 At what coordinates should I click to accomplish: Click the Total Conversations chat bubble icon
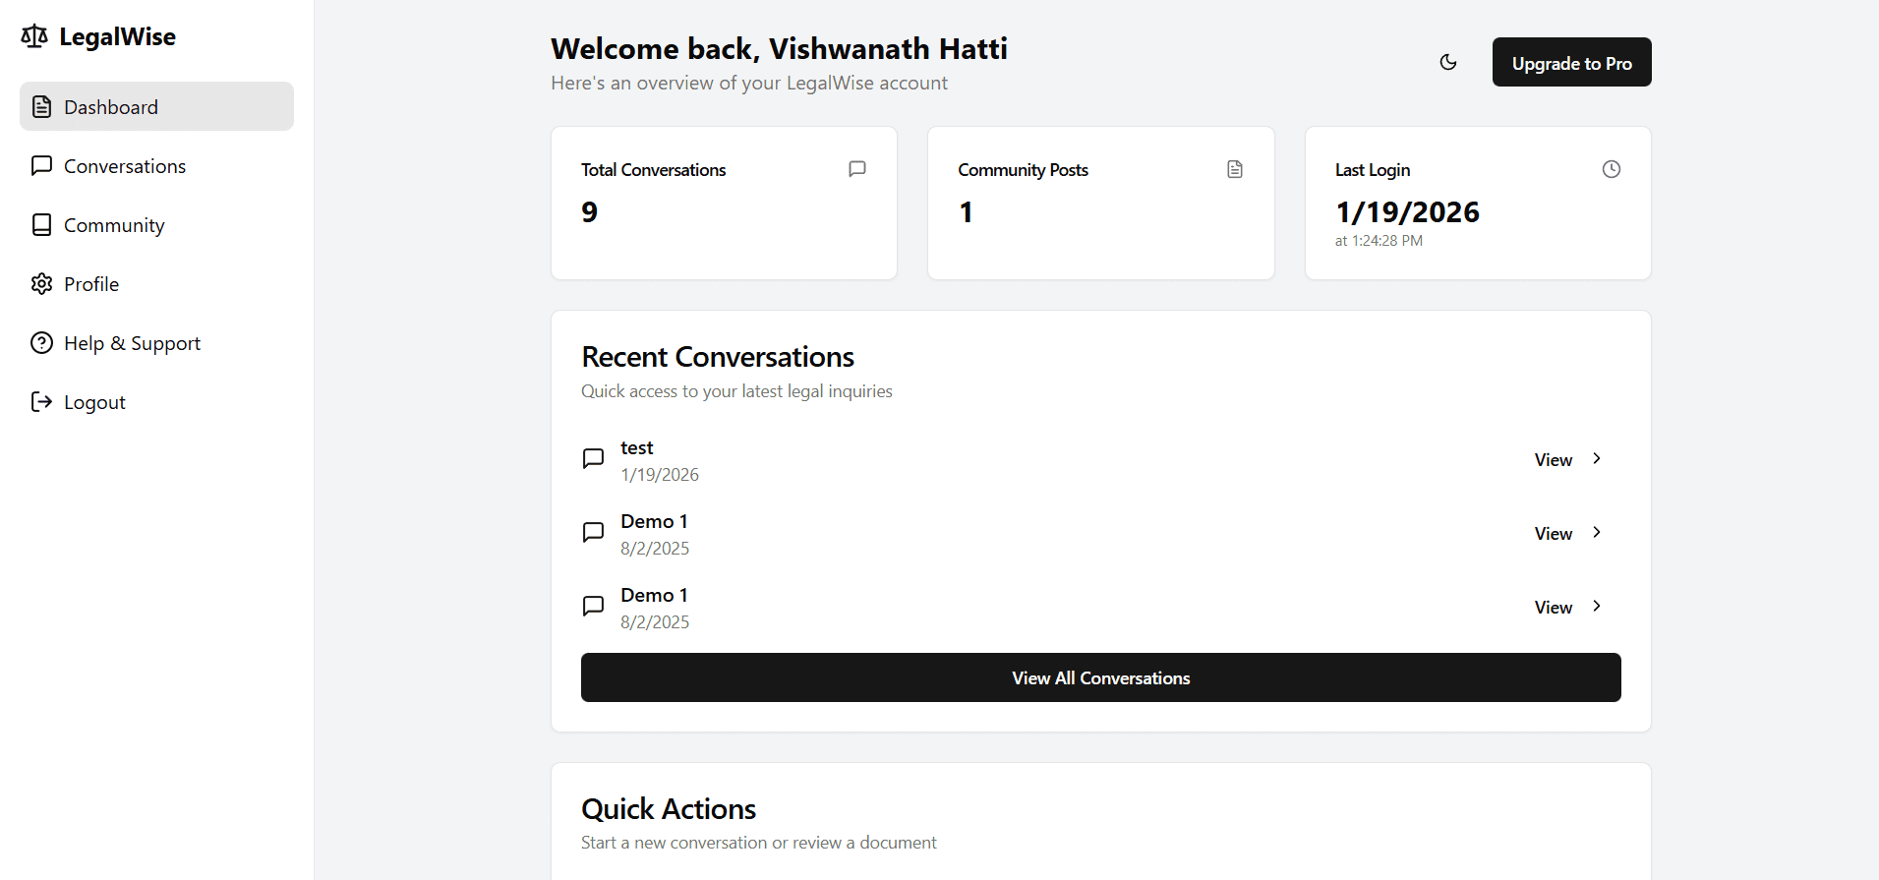click(x=857, y=169)
